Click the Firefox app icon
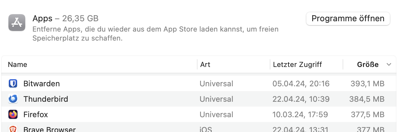 click(x=13, y=114)
